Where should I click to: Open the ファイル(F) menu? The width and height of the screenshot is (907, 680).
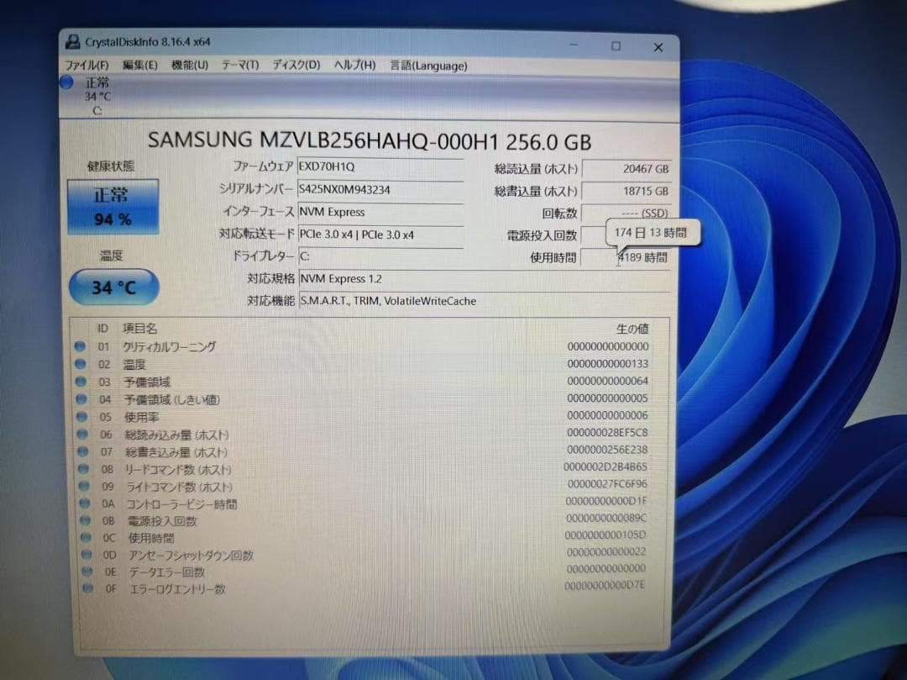[87, 65]
